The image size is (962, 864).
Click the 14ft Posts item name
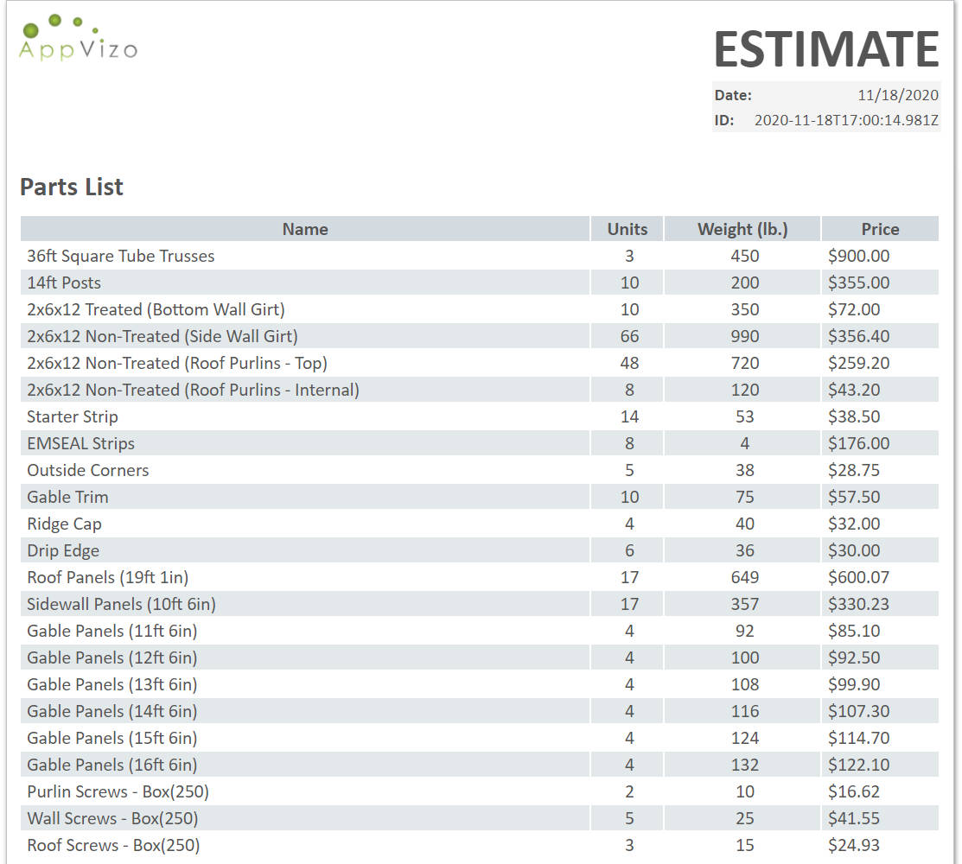(x=64, y=283)
